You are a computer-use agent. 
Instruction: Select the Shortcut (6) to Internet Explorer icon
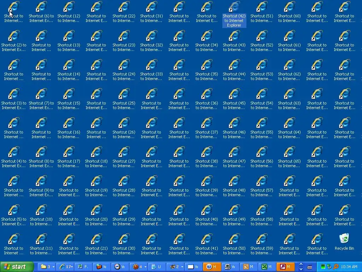point(41,12)
